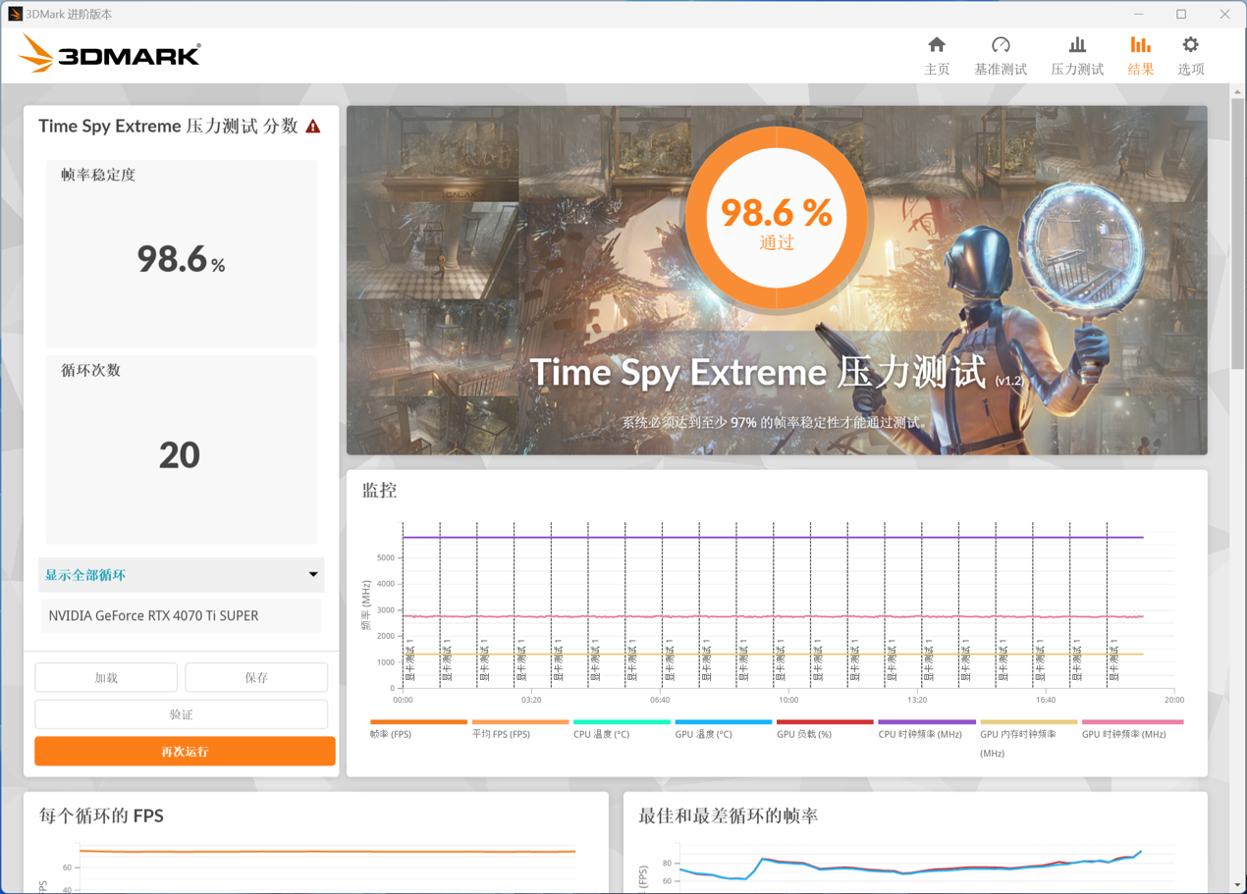
Task: Click the warning triangle beside the score title
Action: tap(313, 126)
